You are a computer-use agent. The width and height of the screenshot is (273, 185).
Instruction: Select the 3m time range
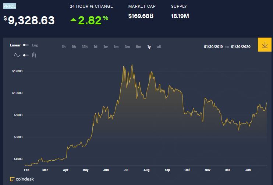point(127,47)
